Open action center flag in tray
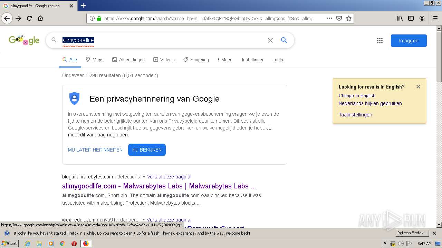The image size is (442, 248). [409, 244]
